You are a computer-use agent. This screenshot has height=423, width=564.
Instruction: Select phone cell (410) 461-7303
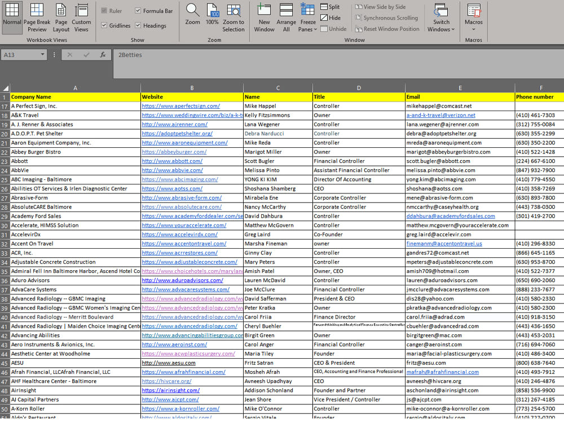pos(539,115)
